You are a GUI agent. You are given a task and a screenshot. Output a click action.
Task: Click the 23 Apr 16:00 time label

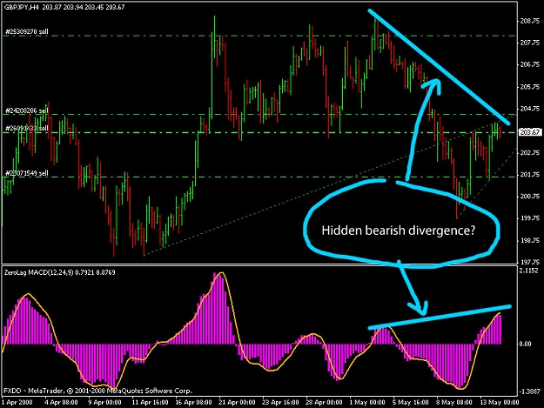280,403
